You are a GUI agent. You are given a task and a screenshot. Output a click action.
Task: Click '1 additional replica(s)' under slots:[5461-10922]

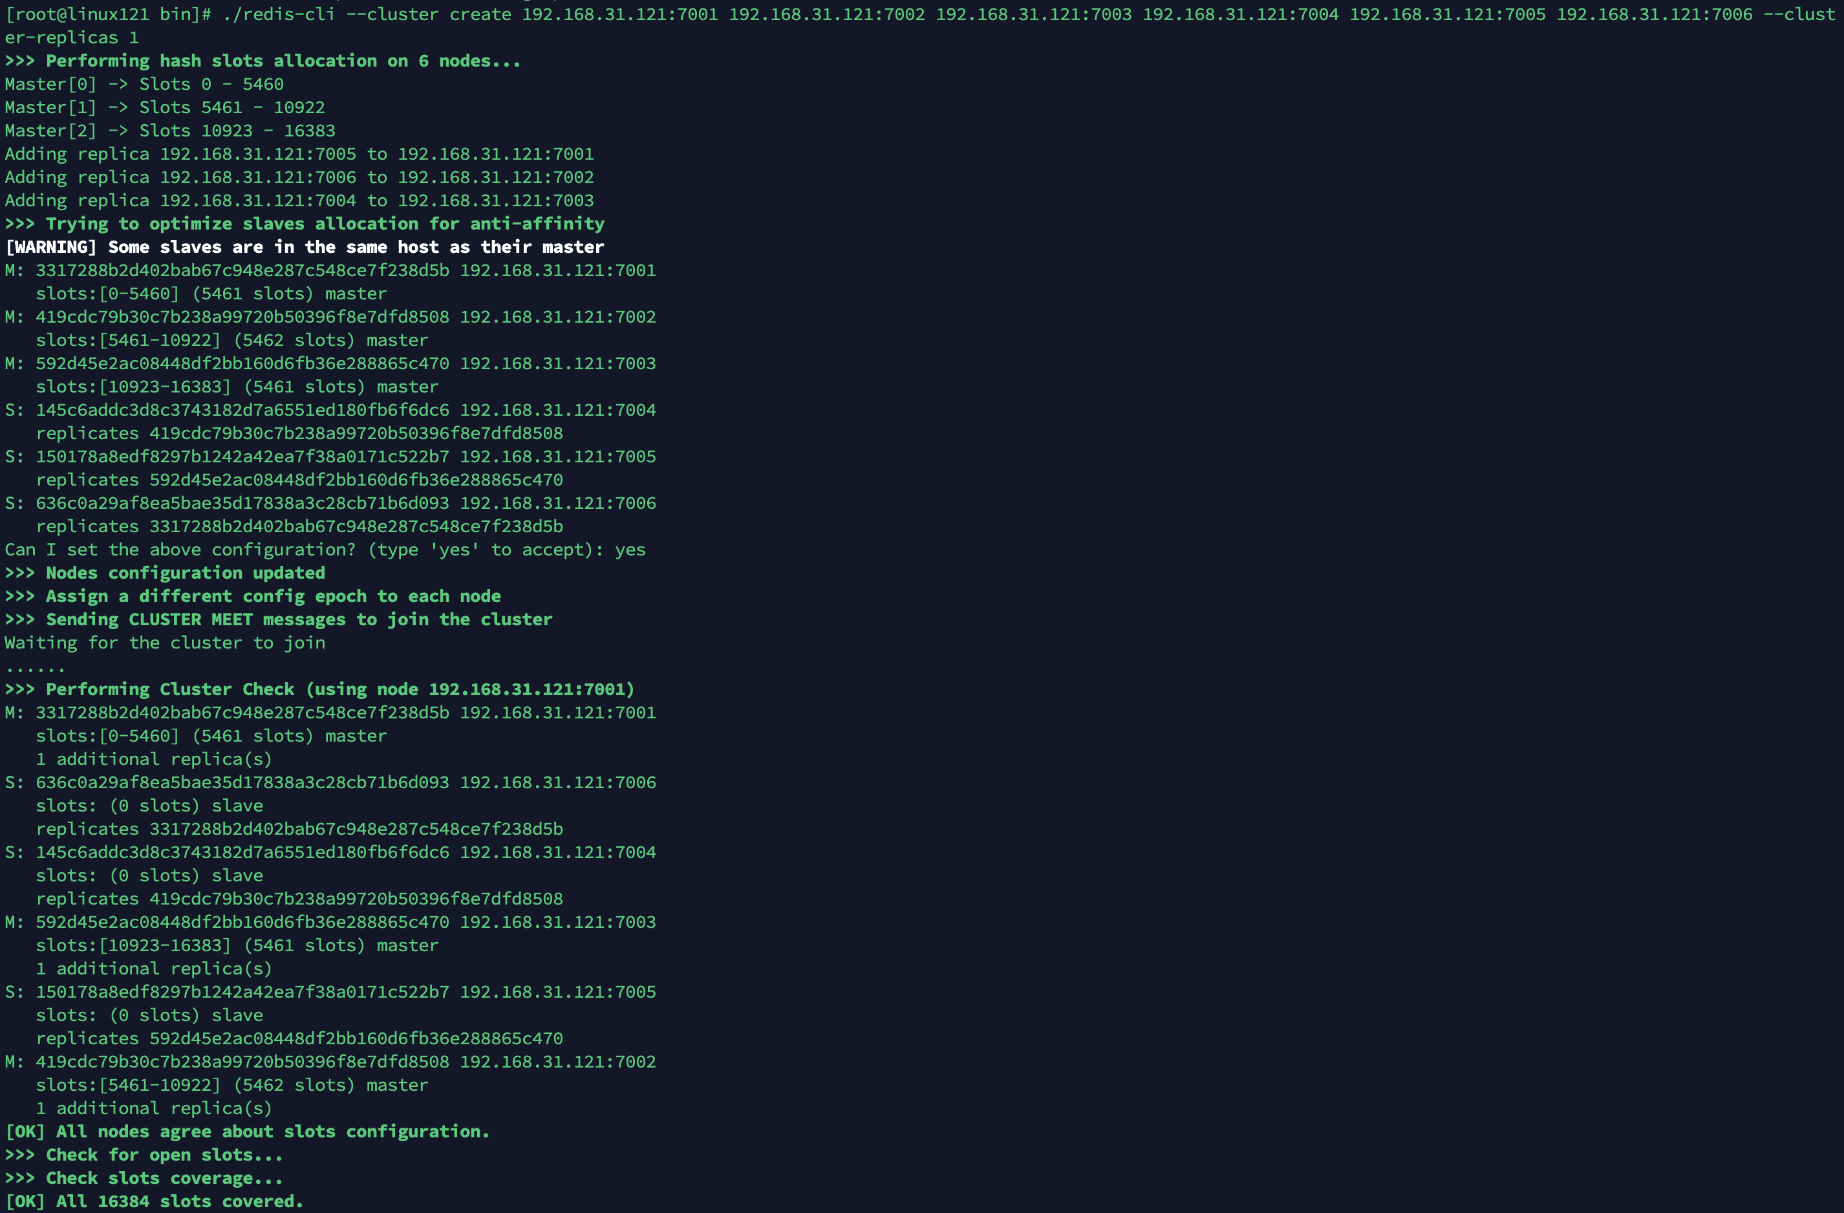point(154,1108)
